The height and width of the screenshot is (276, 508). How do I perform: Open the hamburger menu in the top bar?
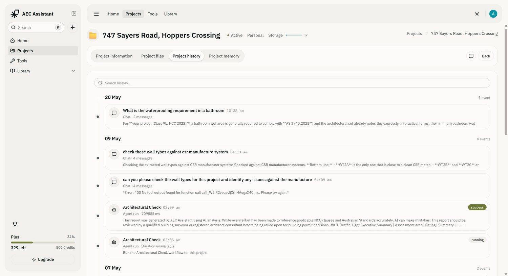click(97, 14)
